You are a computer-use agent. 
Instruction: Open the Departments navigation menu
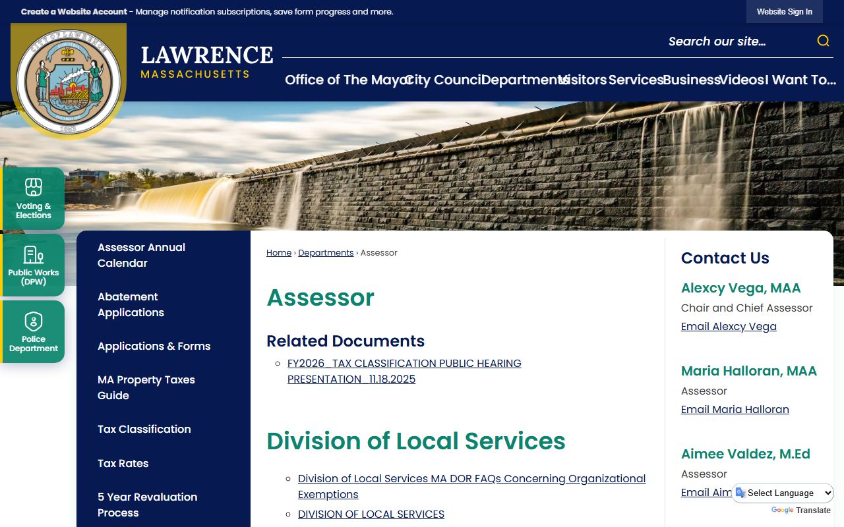pyautogui.click(x=525, y=80)
